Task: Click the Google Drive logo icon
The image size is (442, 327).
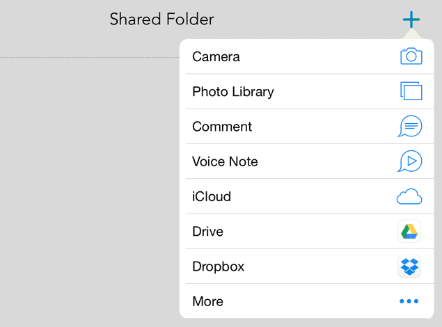Action: (409, 231)
